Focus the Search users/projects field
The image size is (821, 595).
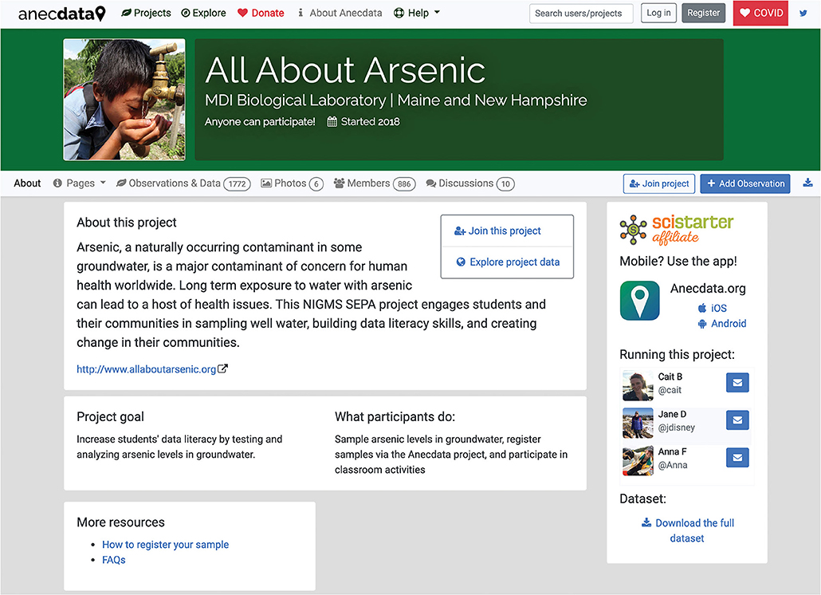click(581, 13)
